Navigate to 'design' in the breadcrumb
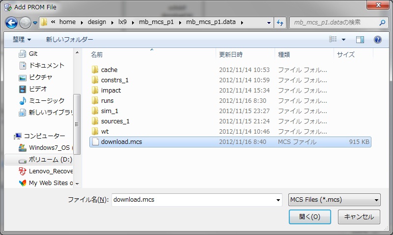 pyautogui.click(x=97, y=22)
